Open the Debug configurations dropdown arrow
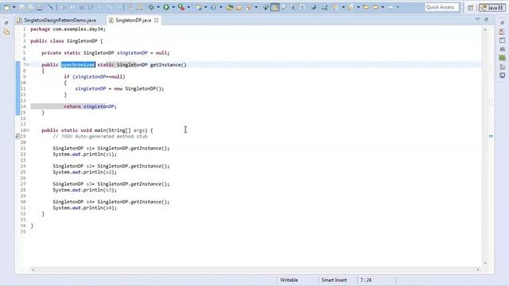This screenshot has height=286, width=509. pyautogui.click(x=158, y=7)
